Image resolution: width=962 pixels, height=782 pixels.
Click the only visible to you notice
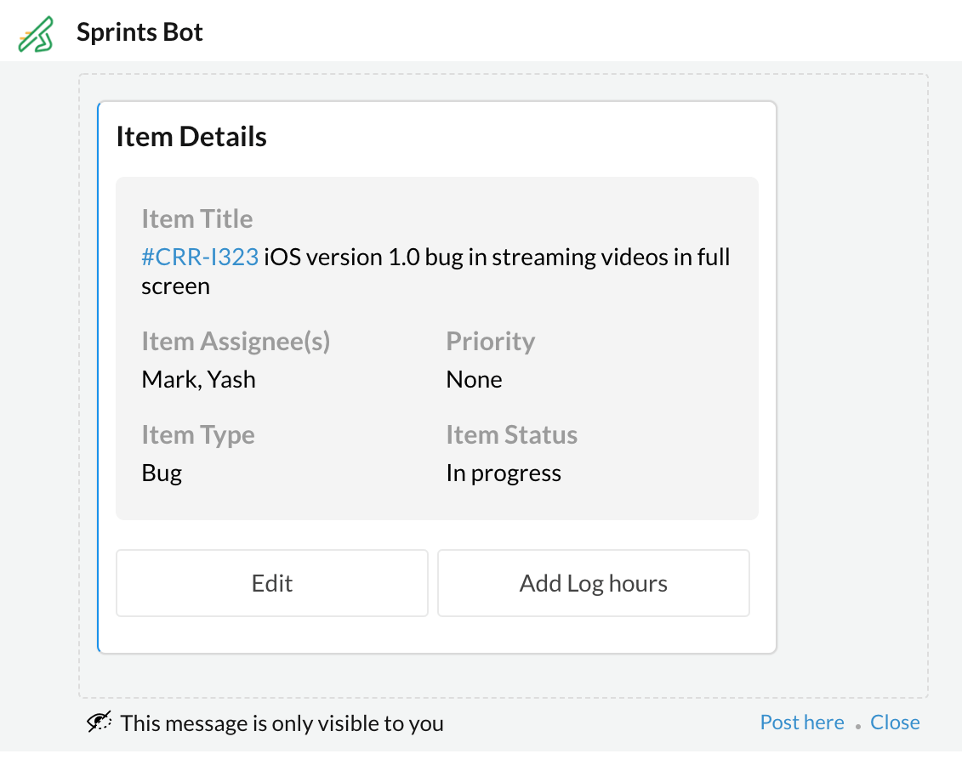coord(282,723)
